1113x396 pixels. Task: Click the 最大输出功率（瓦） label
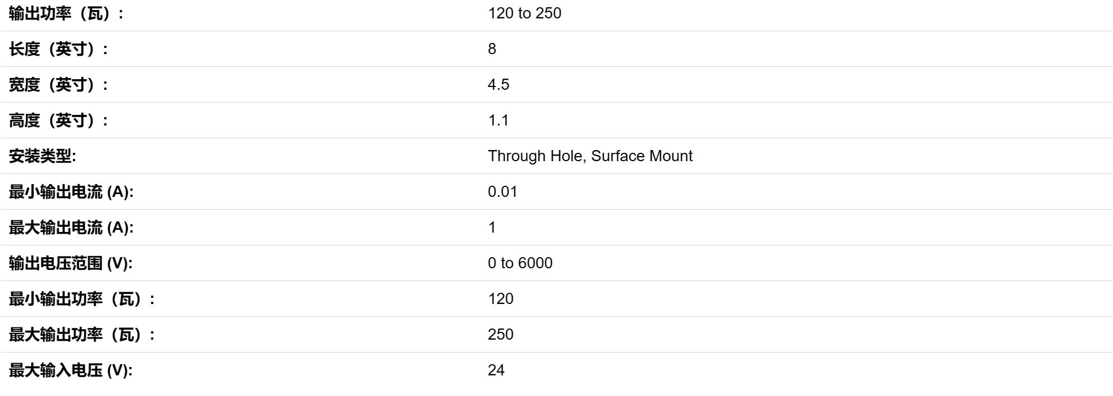82,335
